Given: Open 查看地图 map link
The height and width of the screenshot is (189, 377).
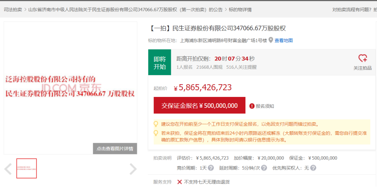Looking at the screenshot, I should (284, 41).
